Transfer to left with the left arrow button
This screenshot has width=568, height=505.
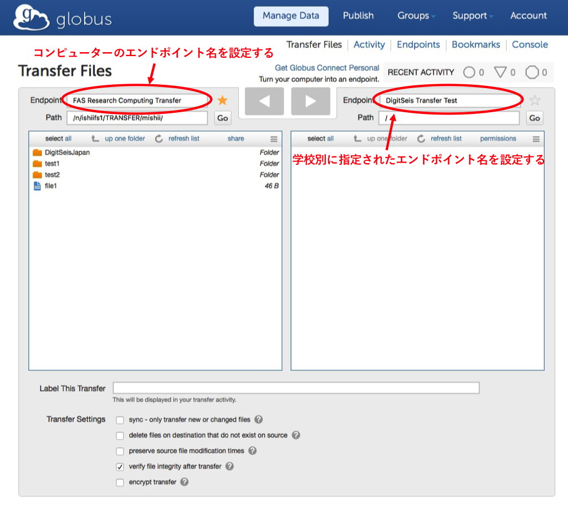coord(265,101)
